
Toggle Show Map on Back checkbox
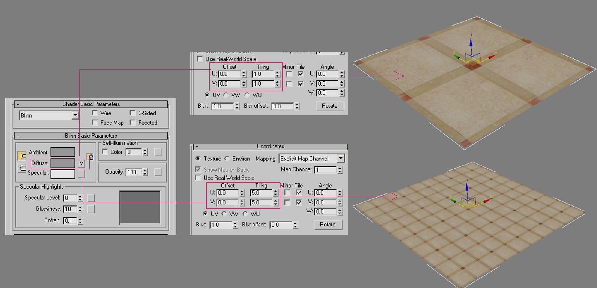point(198,169)
